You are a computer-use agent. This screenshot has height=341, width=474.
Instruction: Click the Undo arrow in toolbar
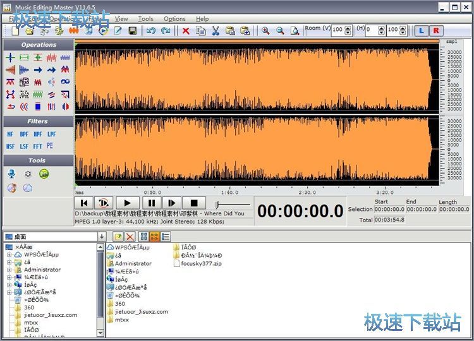pyautogui.click(x=151, y=30)
